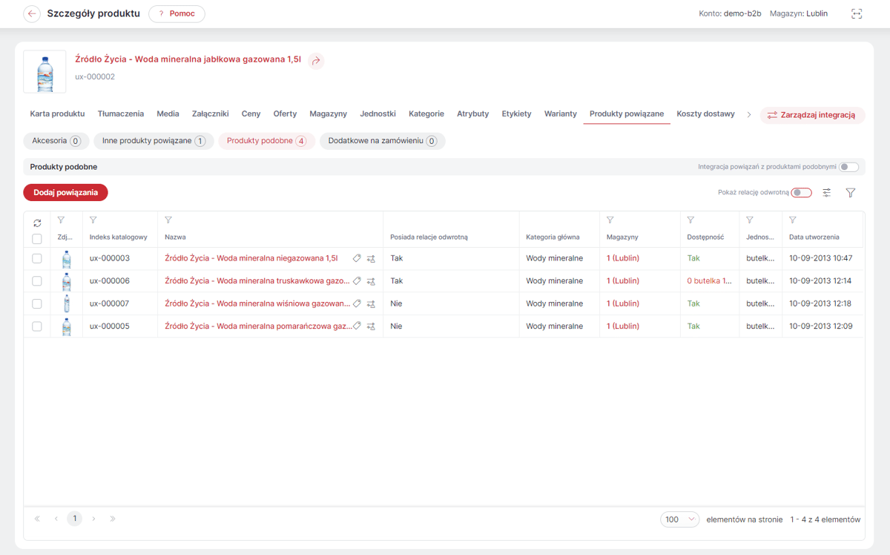Check the row for ux-000005
The height and width of the screenshot is (555, 890).
(x=37, y=326)
